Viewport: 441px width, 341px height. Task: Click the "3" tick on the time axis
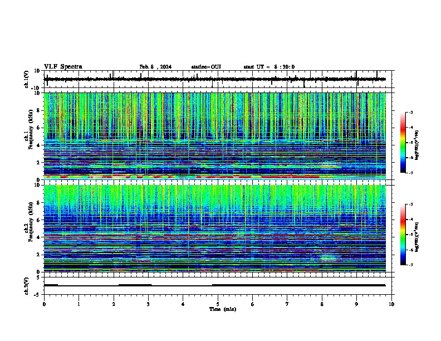(x=148, y=304)
